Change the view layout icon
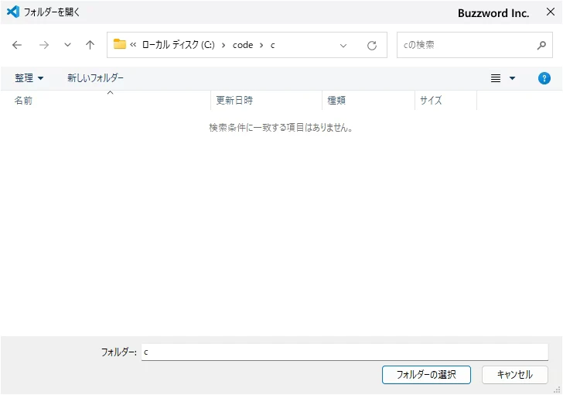The image size is (563, 395). tap(496, 78)
